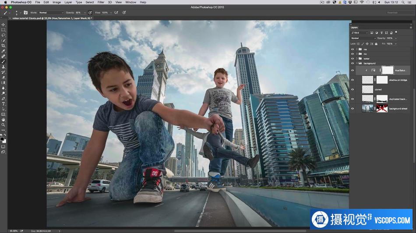Select the Pen tool

tap(3, 99)
